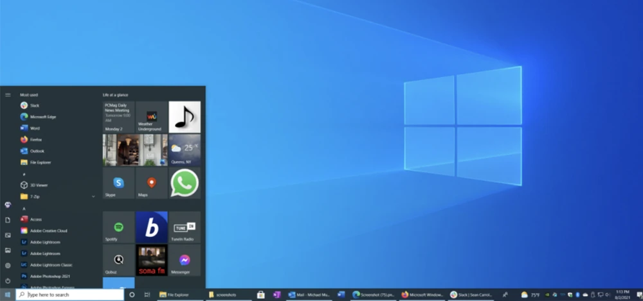Click the Power button in Start sidebar
The height and width of the screenshot is (301, 643).
(x=8, y=281)
